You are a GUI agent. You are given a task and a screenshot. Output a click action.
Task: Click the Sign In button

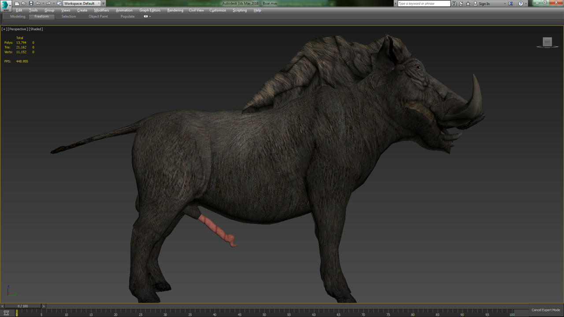coord(481,4)
